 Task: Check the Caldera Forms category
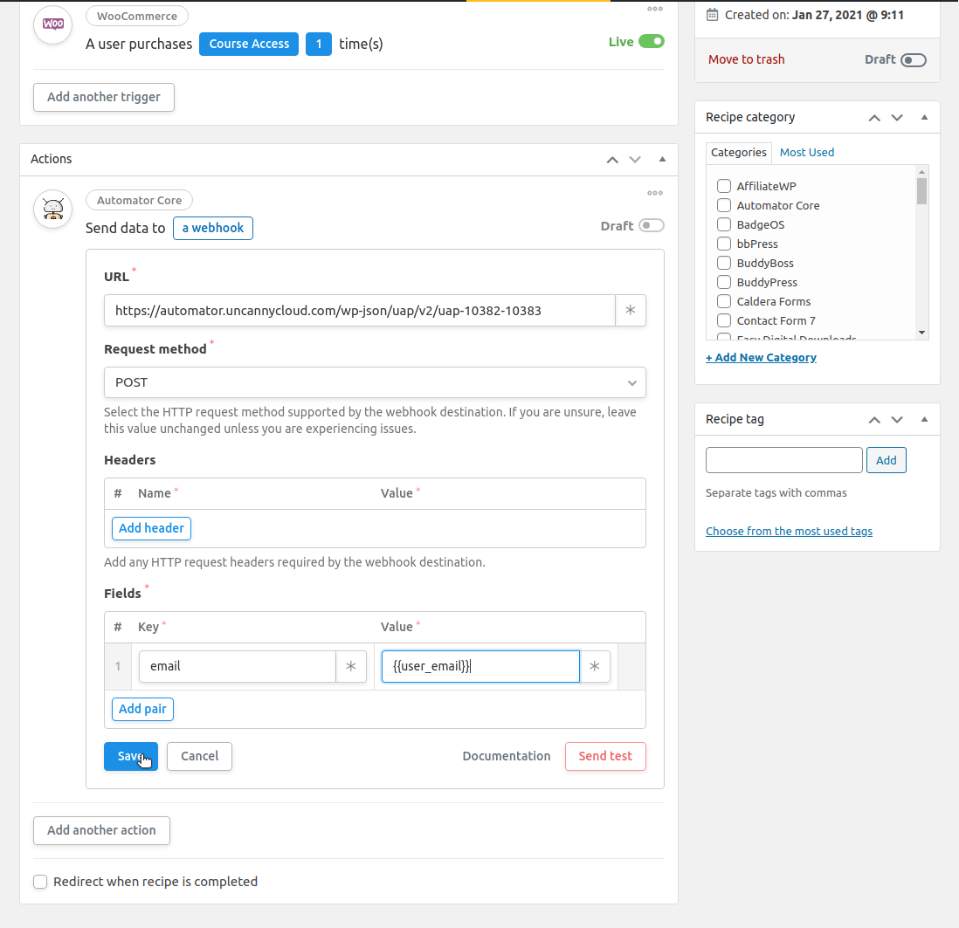click(x=723, y=301)
